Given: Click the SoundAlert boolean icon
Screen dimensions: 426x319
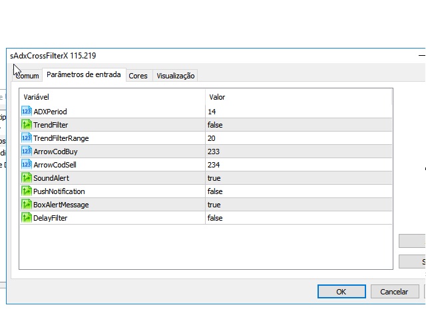Looking at the screenshot, I should coord(27,178).
